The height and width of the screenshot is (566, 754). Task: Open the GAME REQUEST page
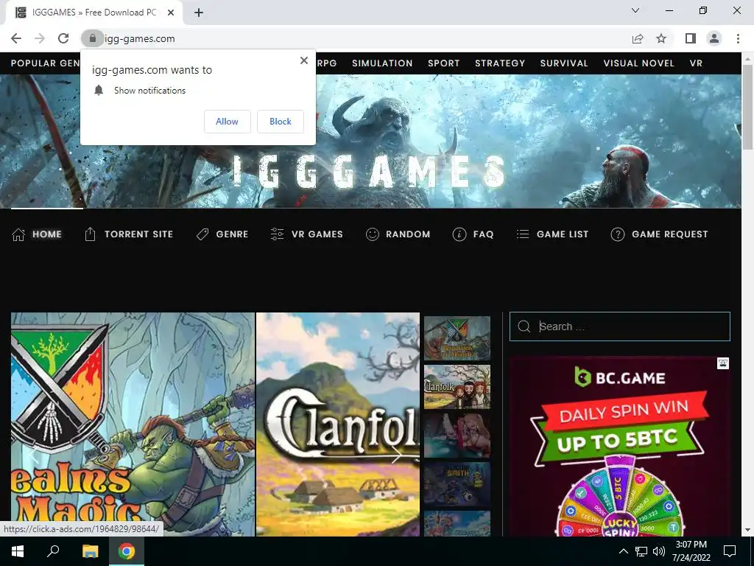tap(670, 234)
